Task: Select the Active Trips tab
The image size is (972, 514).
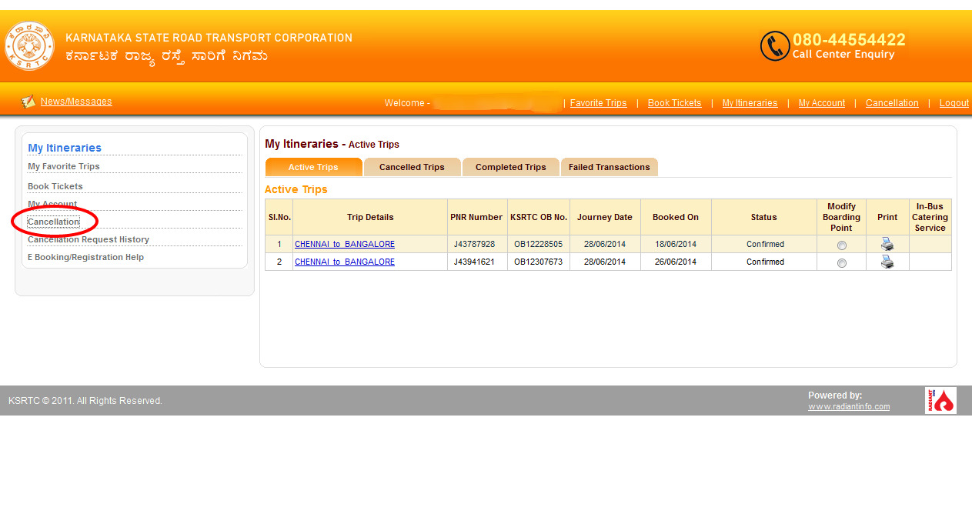Action: 313,167
